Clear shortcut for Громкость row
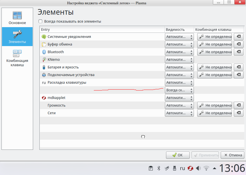 [238, 105]
